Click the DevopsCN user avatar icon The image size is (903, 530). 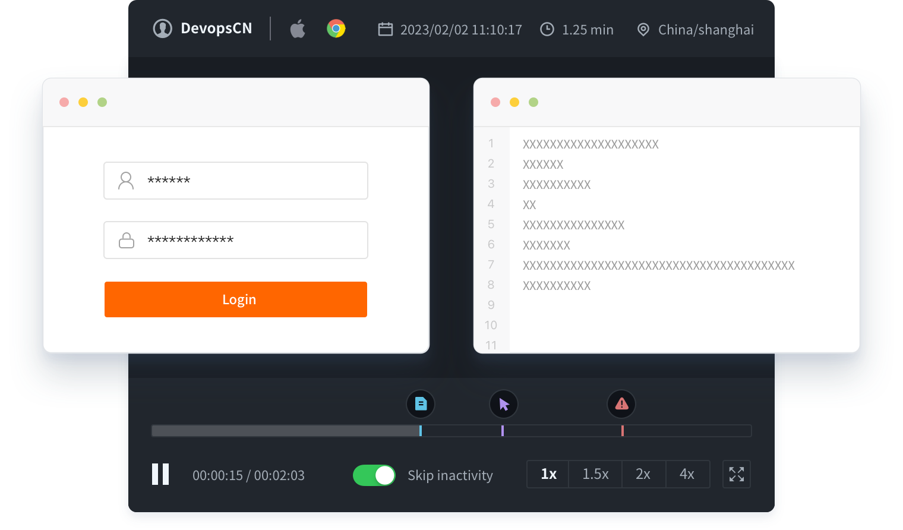[162, 29]
